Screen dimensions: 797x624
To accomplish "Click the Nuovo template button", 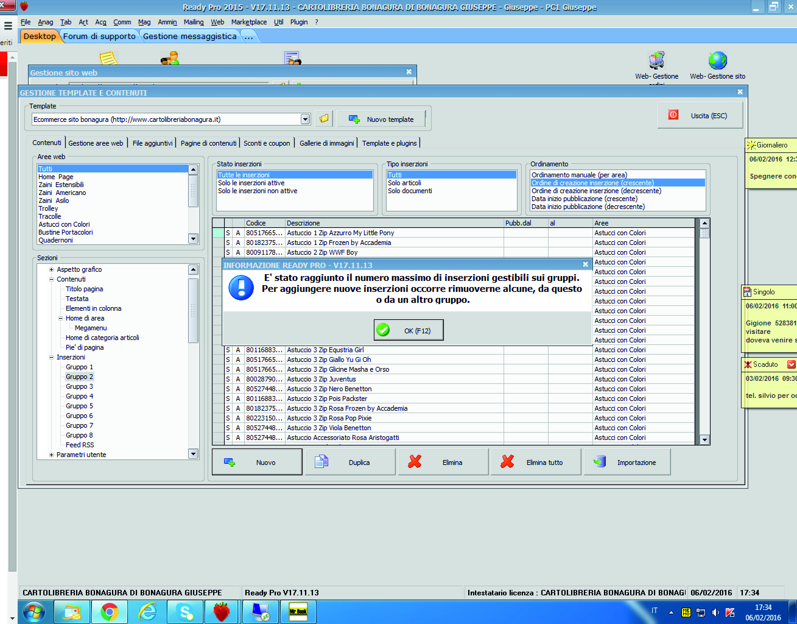I will coord(381,119).
